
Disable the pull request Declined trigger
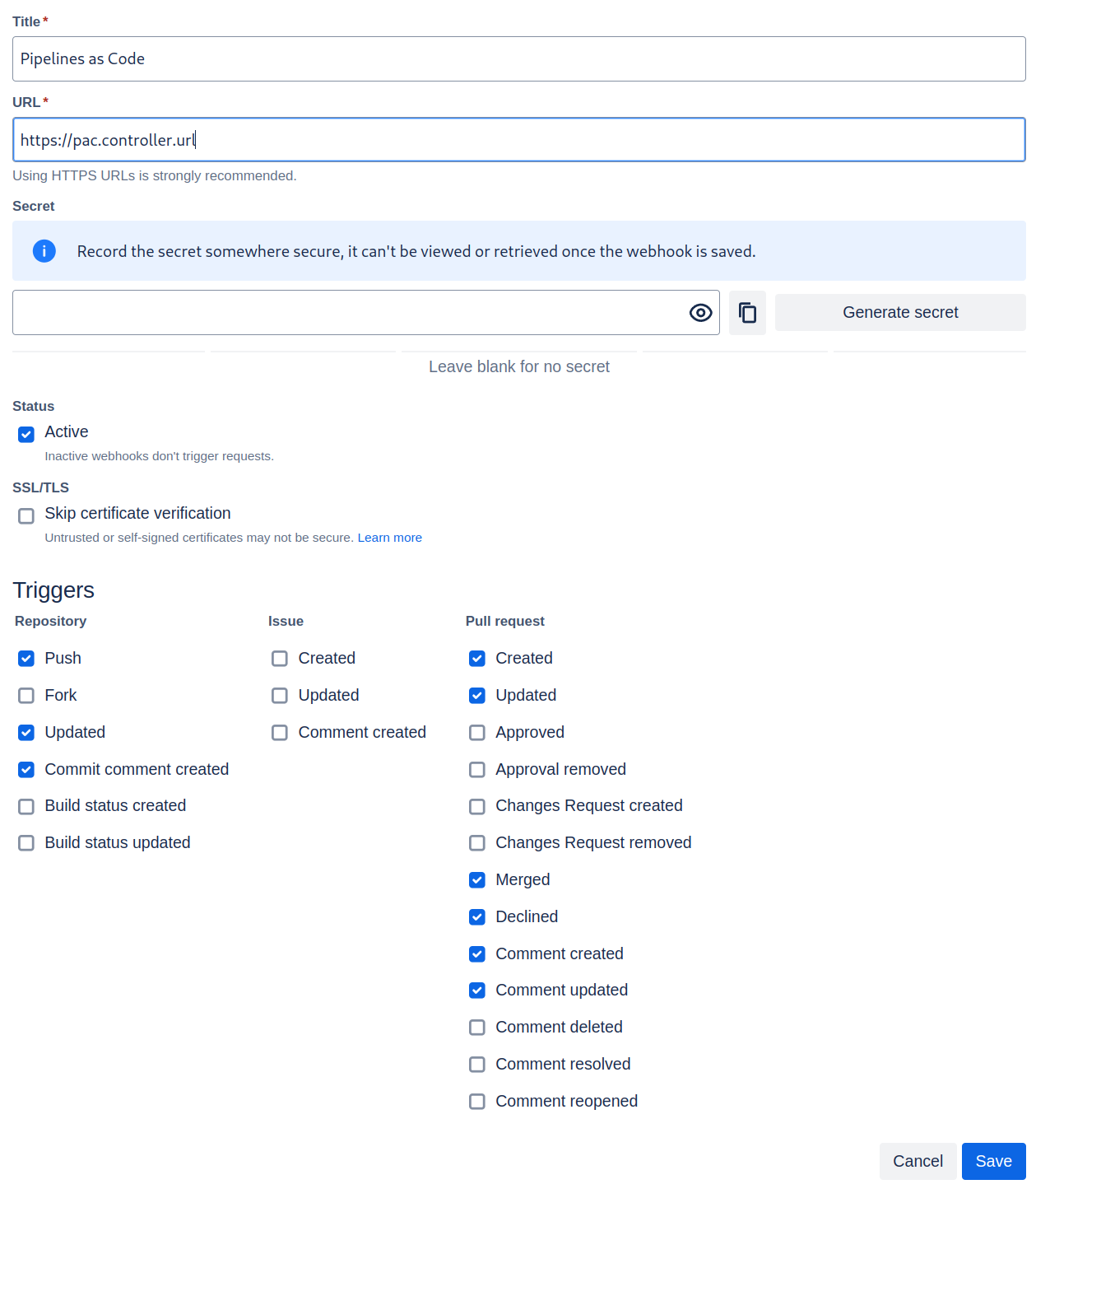coord(477,917)
